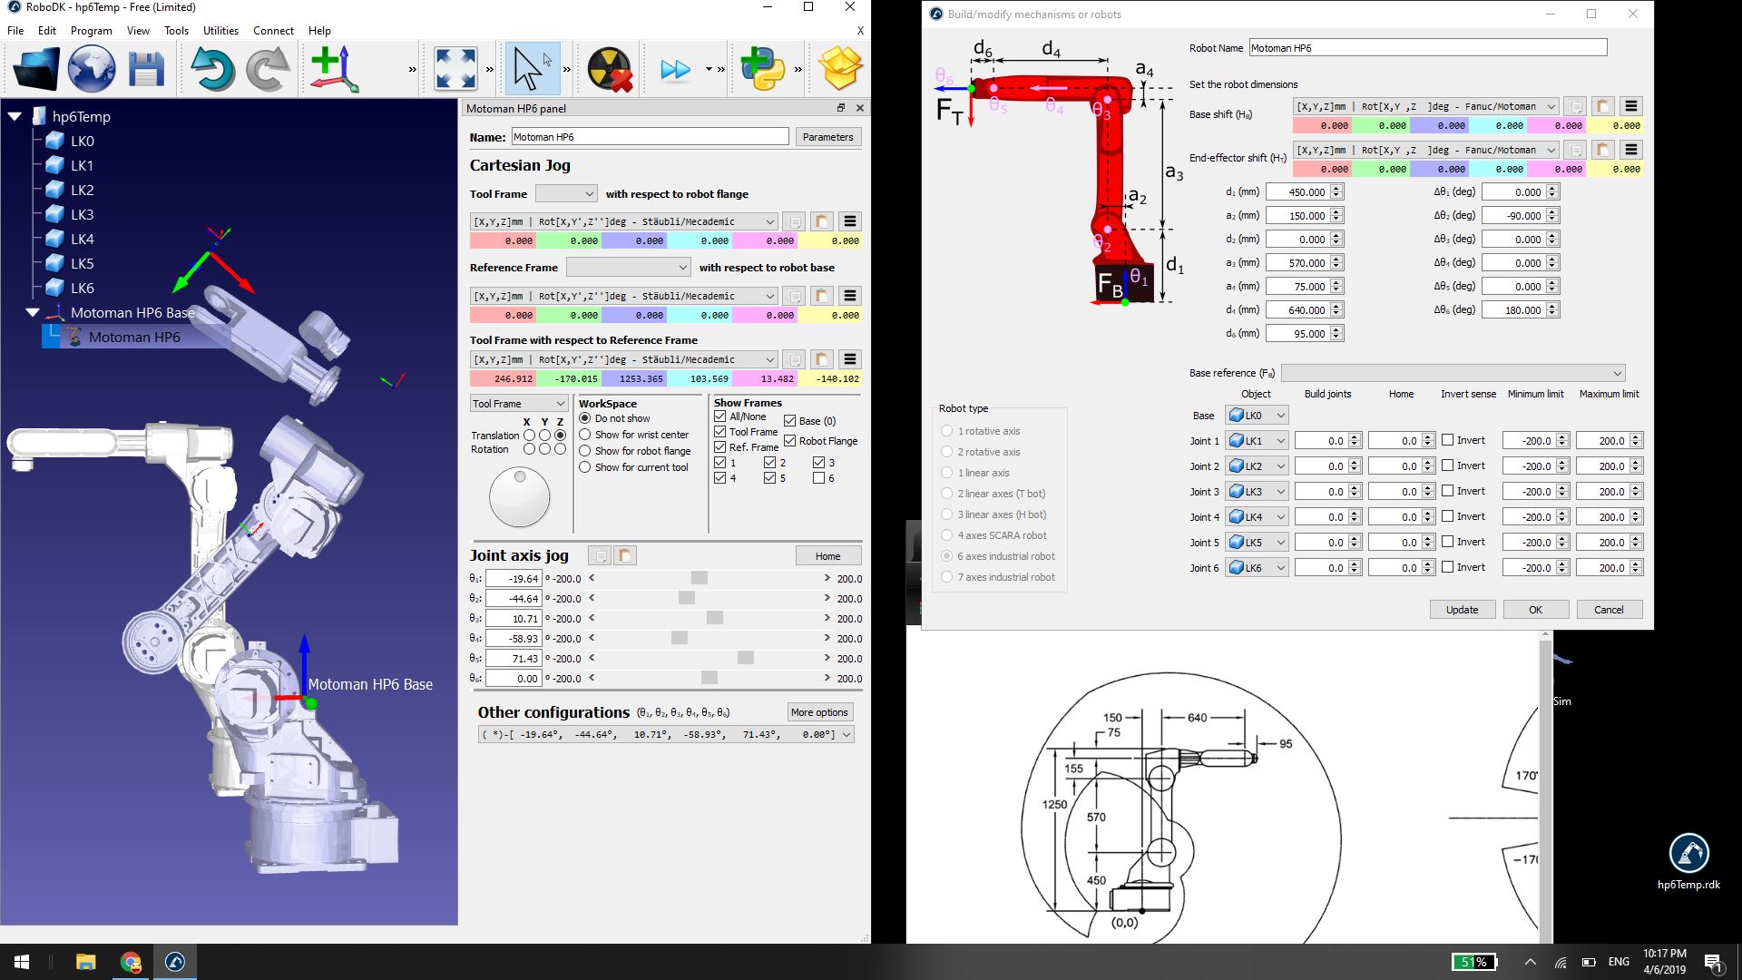
Task: Open the online library globe icon
Action: tap(92, 69)
